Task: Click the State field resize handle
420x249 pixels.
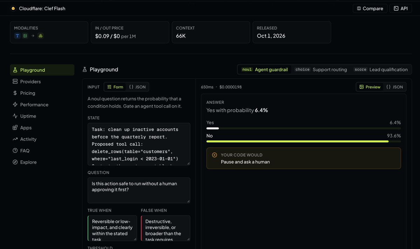Action: [188, 163]
